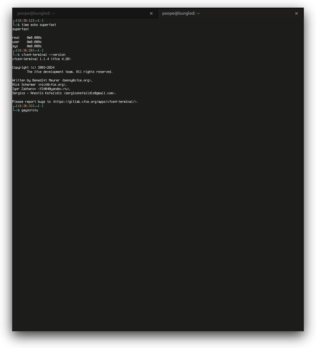
Task: Close the active right terminal tab
Action: point(296,13)
